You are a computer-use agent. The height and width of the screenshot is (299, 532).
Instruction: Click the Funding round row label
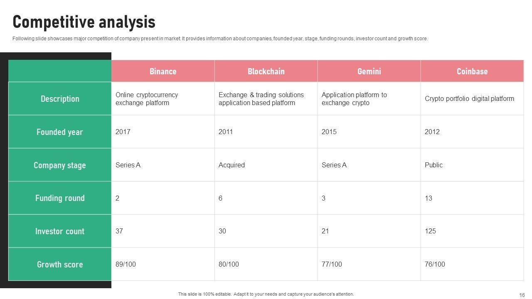(60, 198)
